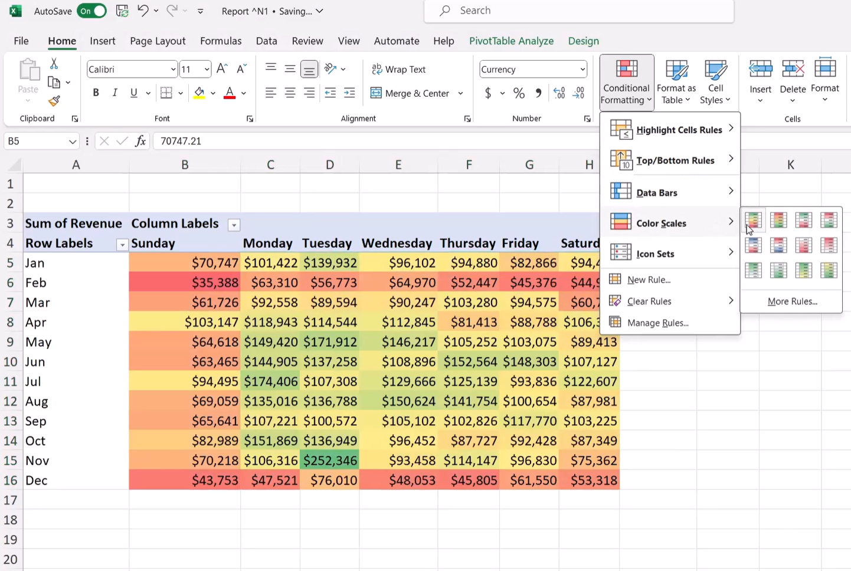Viewport: 851px width, 571px height.
Task: Click More Rules in Color Scales
Action: (792, 301)
